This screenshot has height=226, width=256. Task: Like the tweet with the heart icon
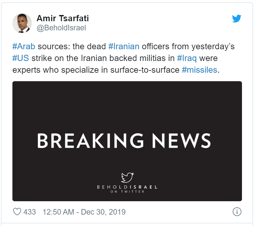tap(17, 212)
